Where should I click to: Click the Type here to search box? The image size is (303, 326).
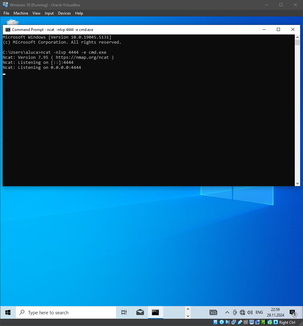pyautogui.click(x=66, y=312)
